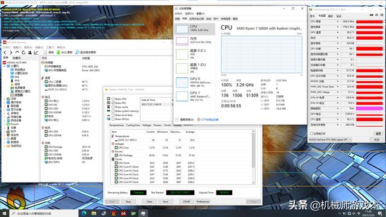
Task: Open GPU selection combo box in GPU-Z
Action: [x=331, y=140]
